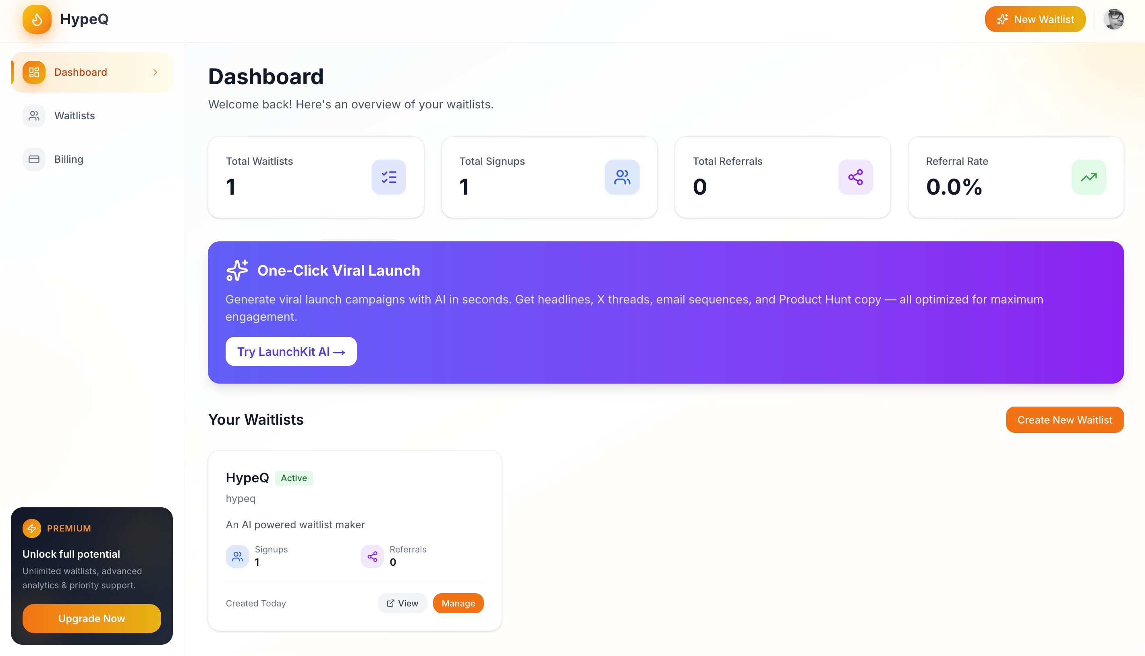Click the Active status badge on HypeQ

(294, 478)
